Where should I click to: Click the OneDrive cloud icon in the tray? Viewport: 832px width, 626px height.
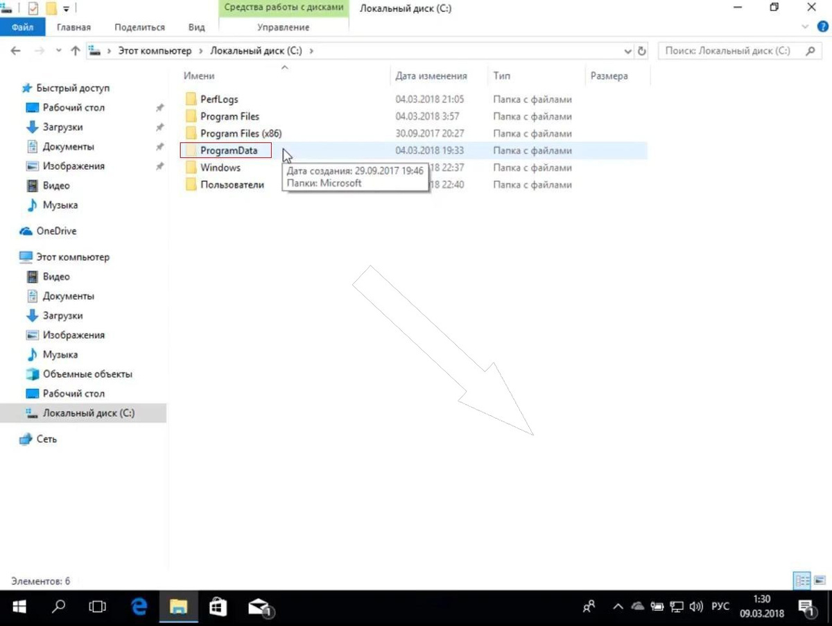click(x=637, y=606)
